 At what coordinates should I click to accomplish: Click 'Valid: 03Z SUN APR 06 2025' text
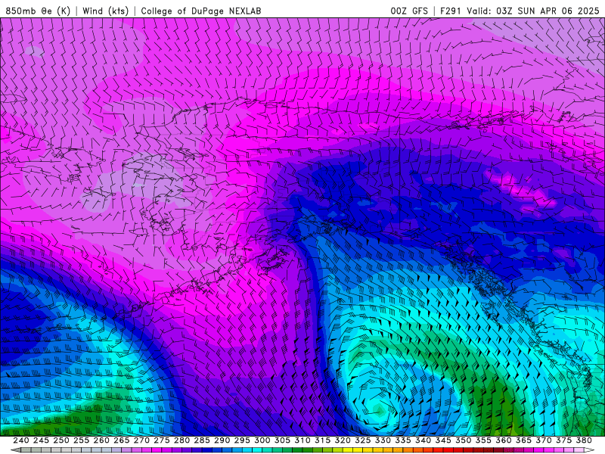533,11
